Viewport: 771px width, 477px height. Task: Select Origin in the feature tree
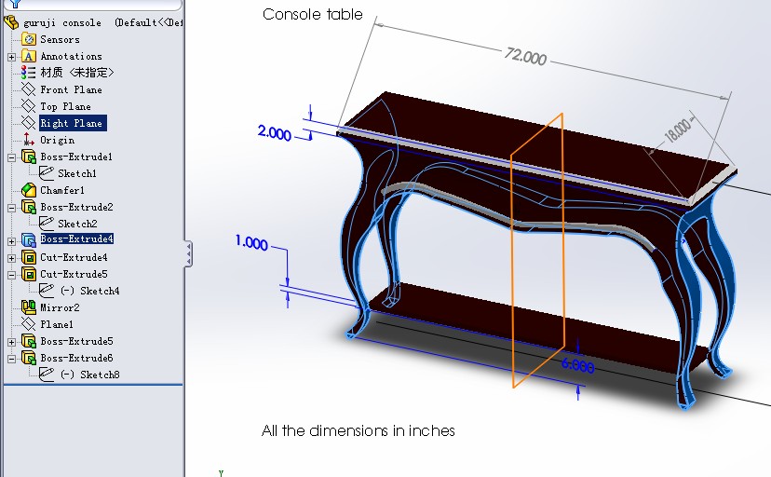[x=57, y=140]
